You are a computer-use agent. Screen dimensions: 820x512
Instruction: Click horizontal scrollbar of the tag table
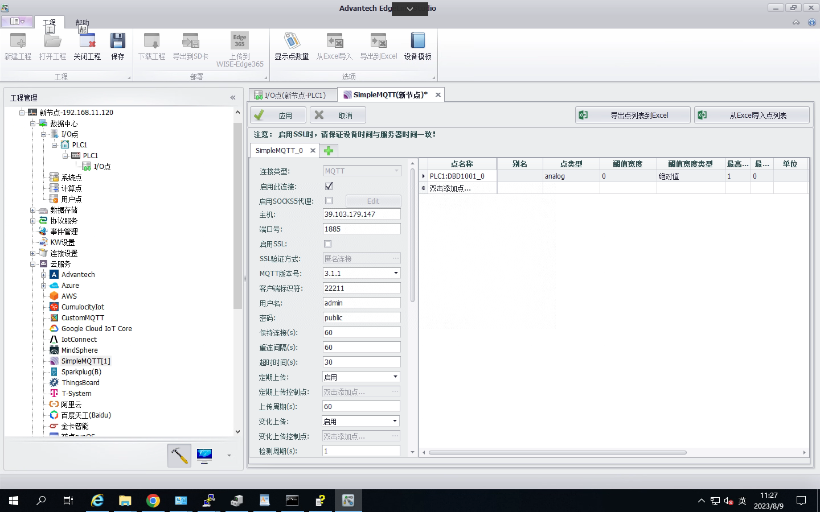coord(557,452)
